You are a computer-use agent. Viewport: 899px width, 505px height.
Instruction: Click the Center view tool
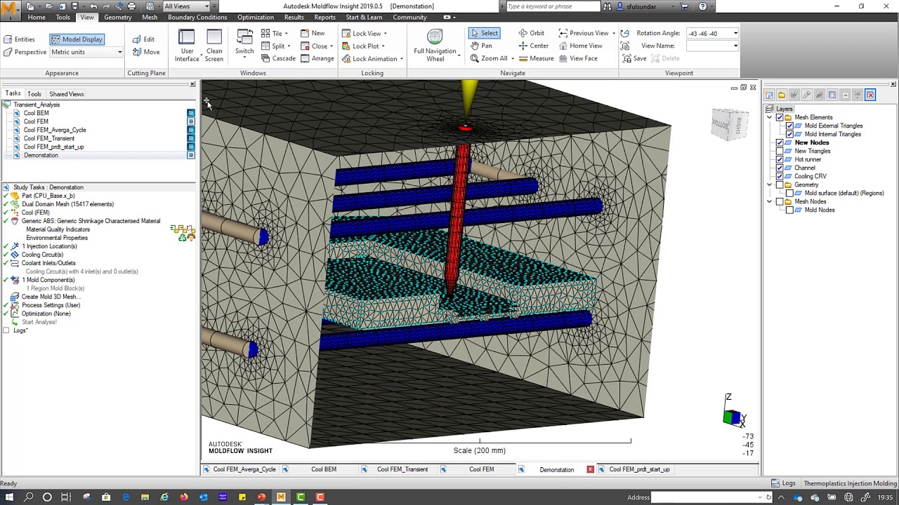tap(533, 46)
